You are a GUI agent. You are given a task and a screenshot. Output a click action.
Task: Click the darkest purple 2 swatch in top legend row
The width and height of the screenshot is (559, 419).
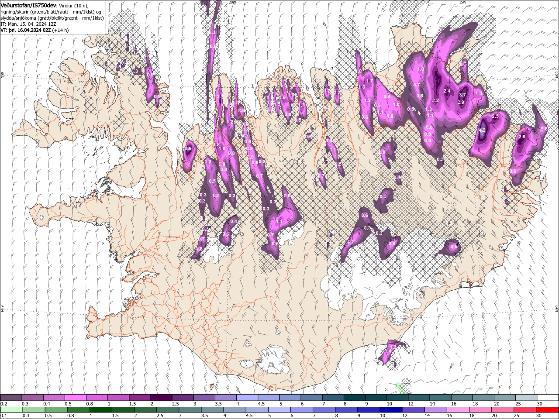[161, 398]
